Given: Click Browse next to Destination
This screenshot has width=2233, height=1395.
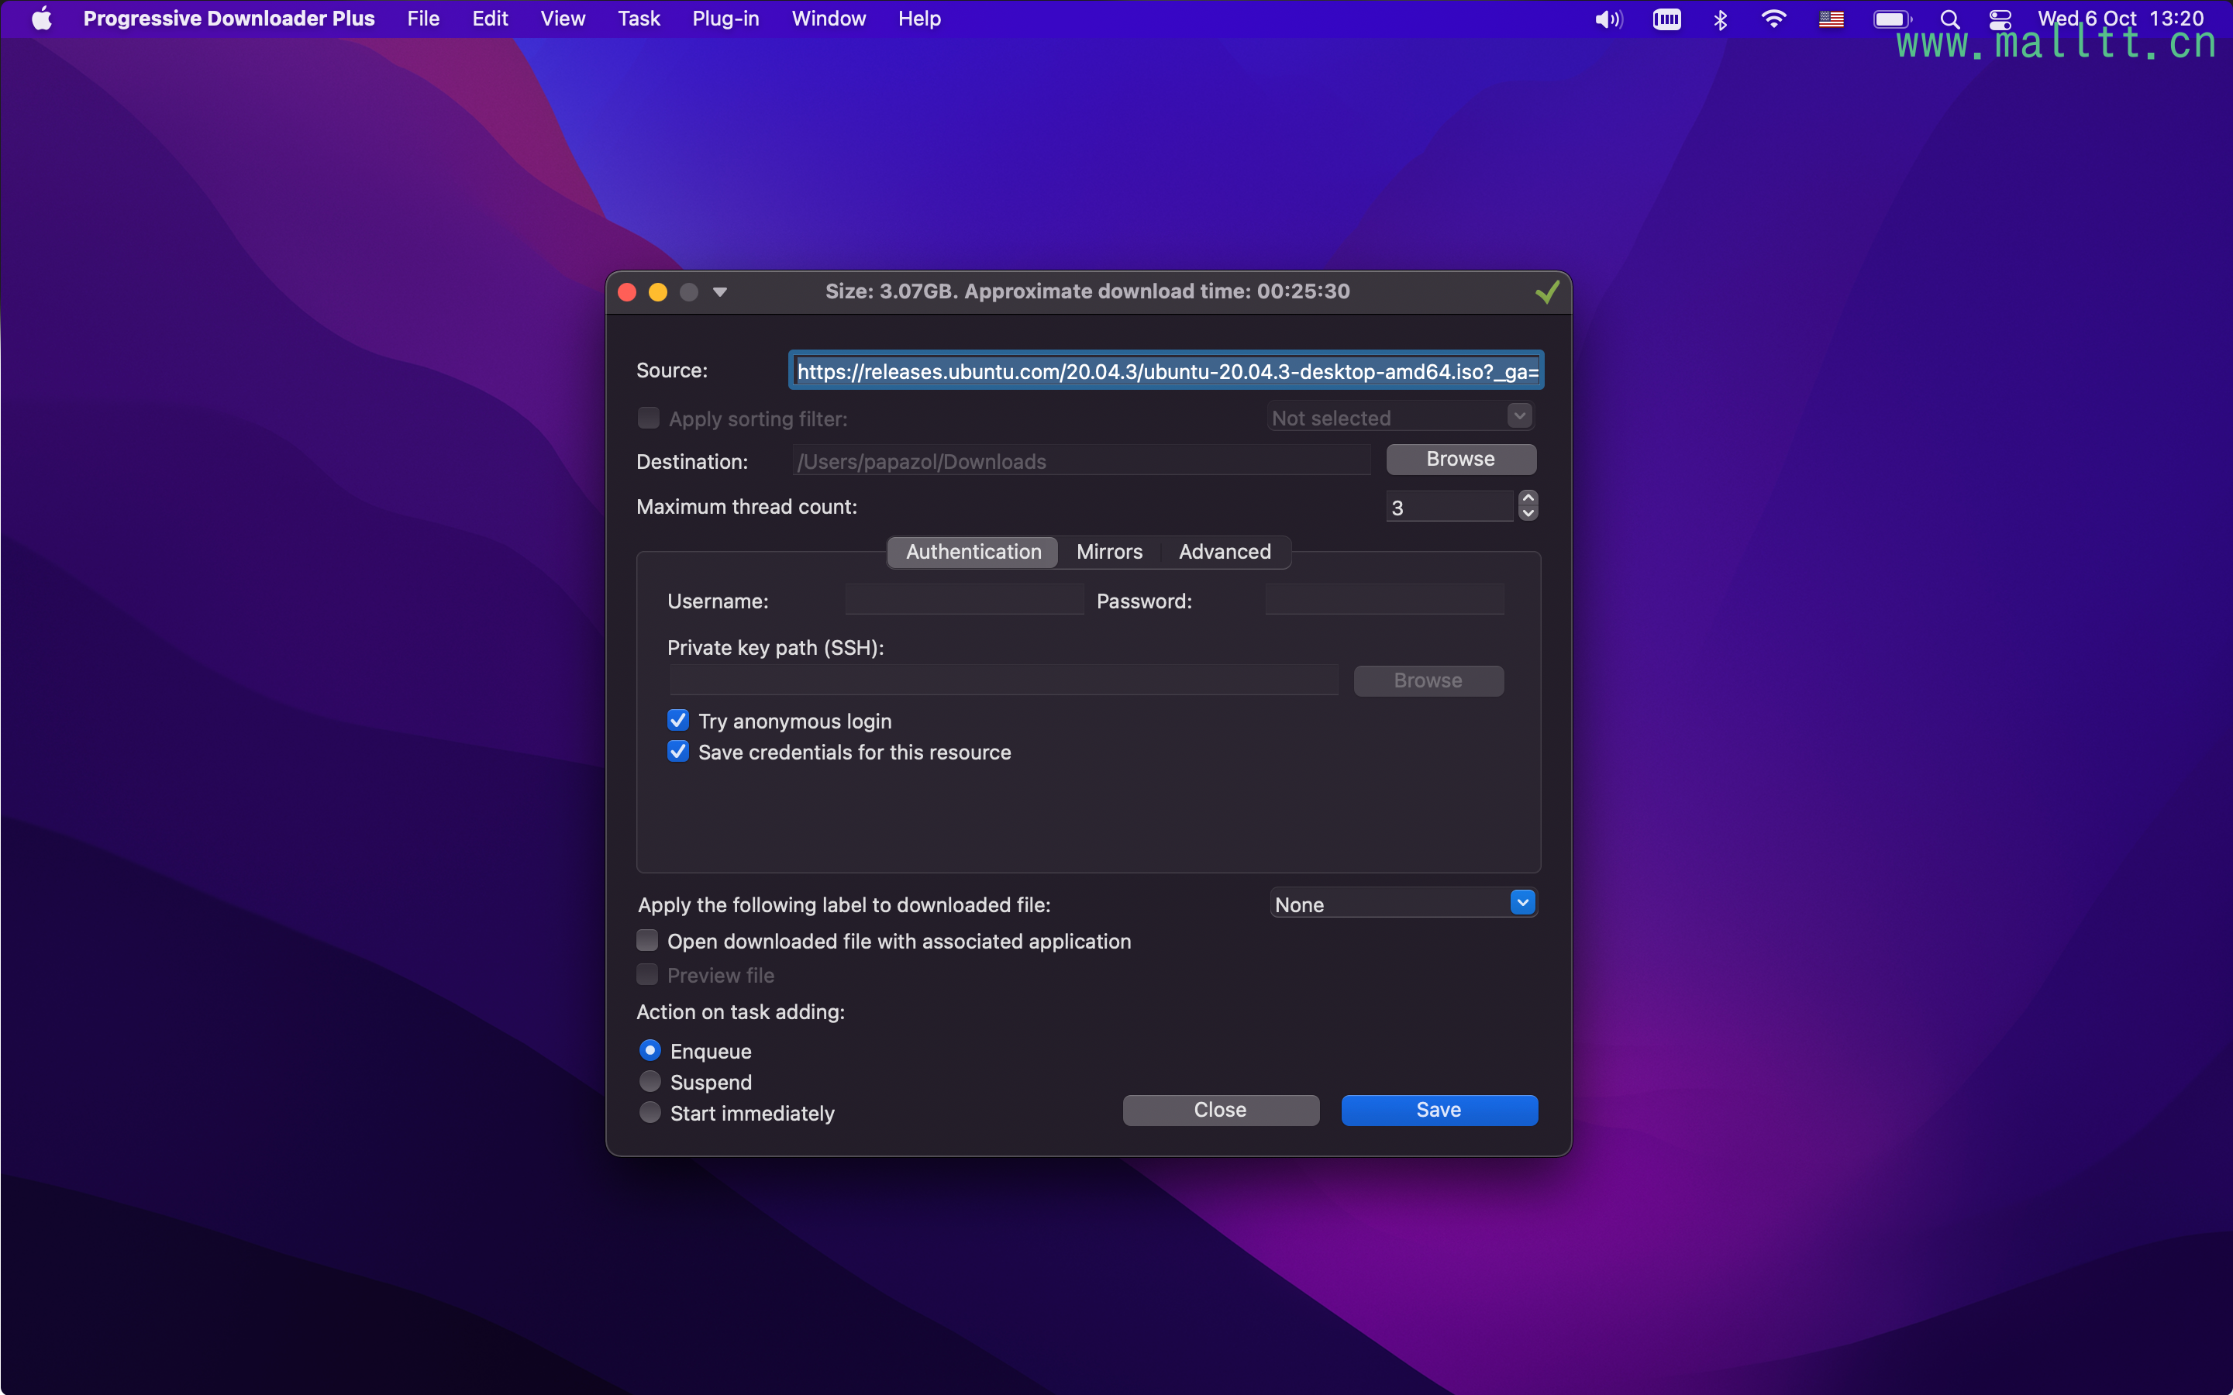Looking at the screenshot, I should pyautogui.click(x=1461, y=459).
